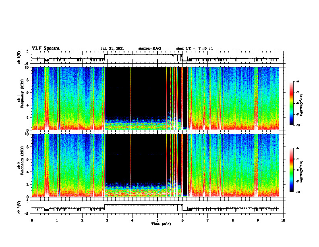Click tick label "0" on the Time axis
Viewport: 319px width, 247px height.
[x=32, y=220]
